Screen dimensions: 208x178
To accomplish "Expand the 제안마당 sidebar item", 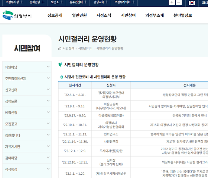I will click(x=27, y=67).
